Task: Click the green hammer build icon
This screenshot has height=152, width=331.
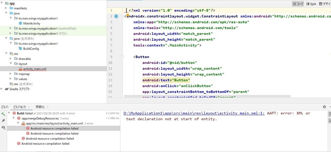Action: tap(3, 114)
